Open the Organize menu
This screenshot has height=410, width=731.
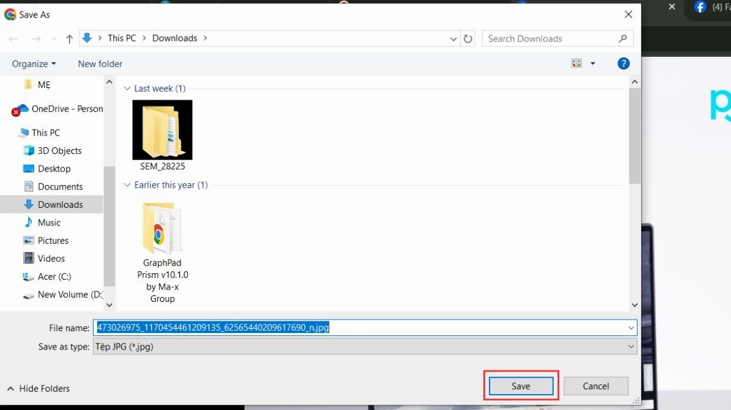coord(34,64)
